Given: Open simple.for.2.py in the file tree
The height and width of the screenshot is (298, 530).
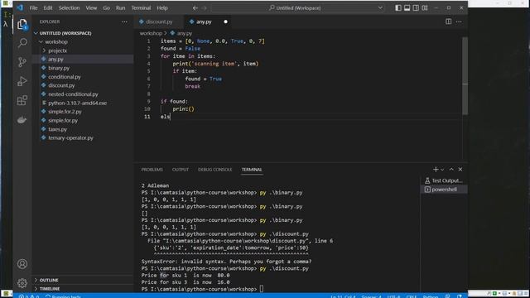Looking at the screenshot, I should pyautogui.click(x=83, y=112).
